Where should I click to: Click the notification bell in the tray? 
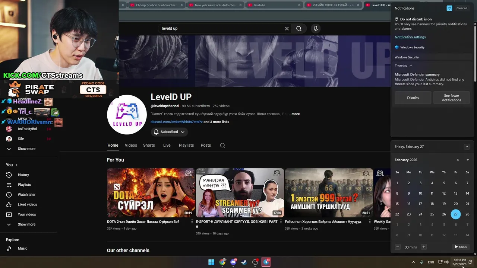pyautogui.click(x=470, y=262)
